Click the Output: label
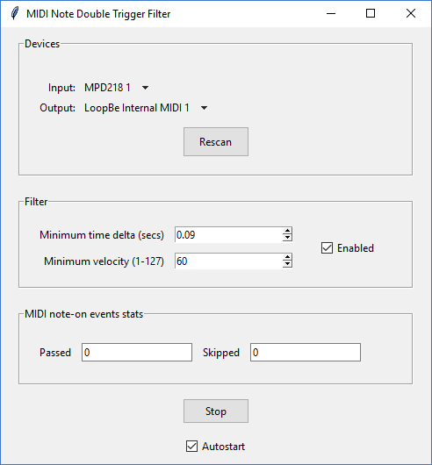 [x=58, y=108]
